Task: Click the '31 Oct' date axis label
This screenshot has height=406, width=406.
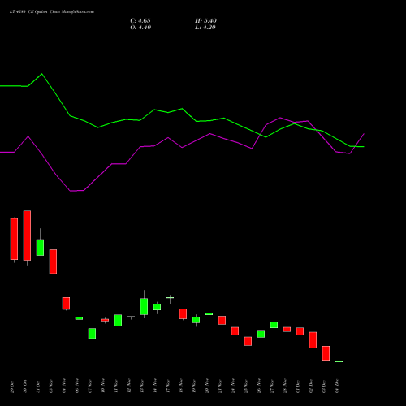Action: point(38,387)
